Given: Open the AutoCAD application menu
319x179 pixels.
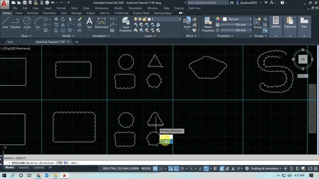Looking at the screenshot, I should (4, 4).
